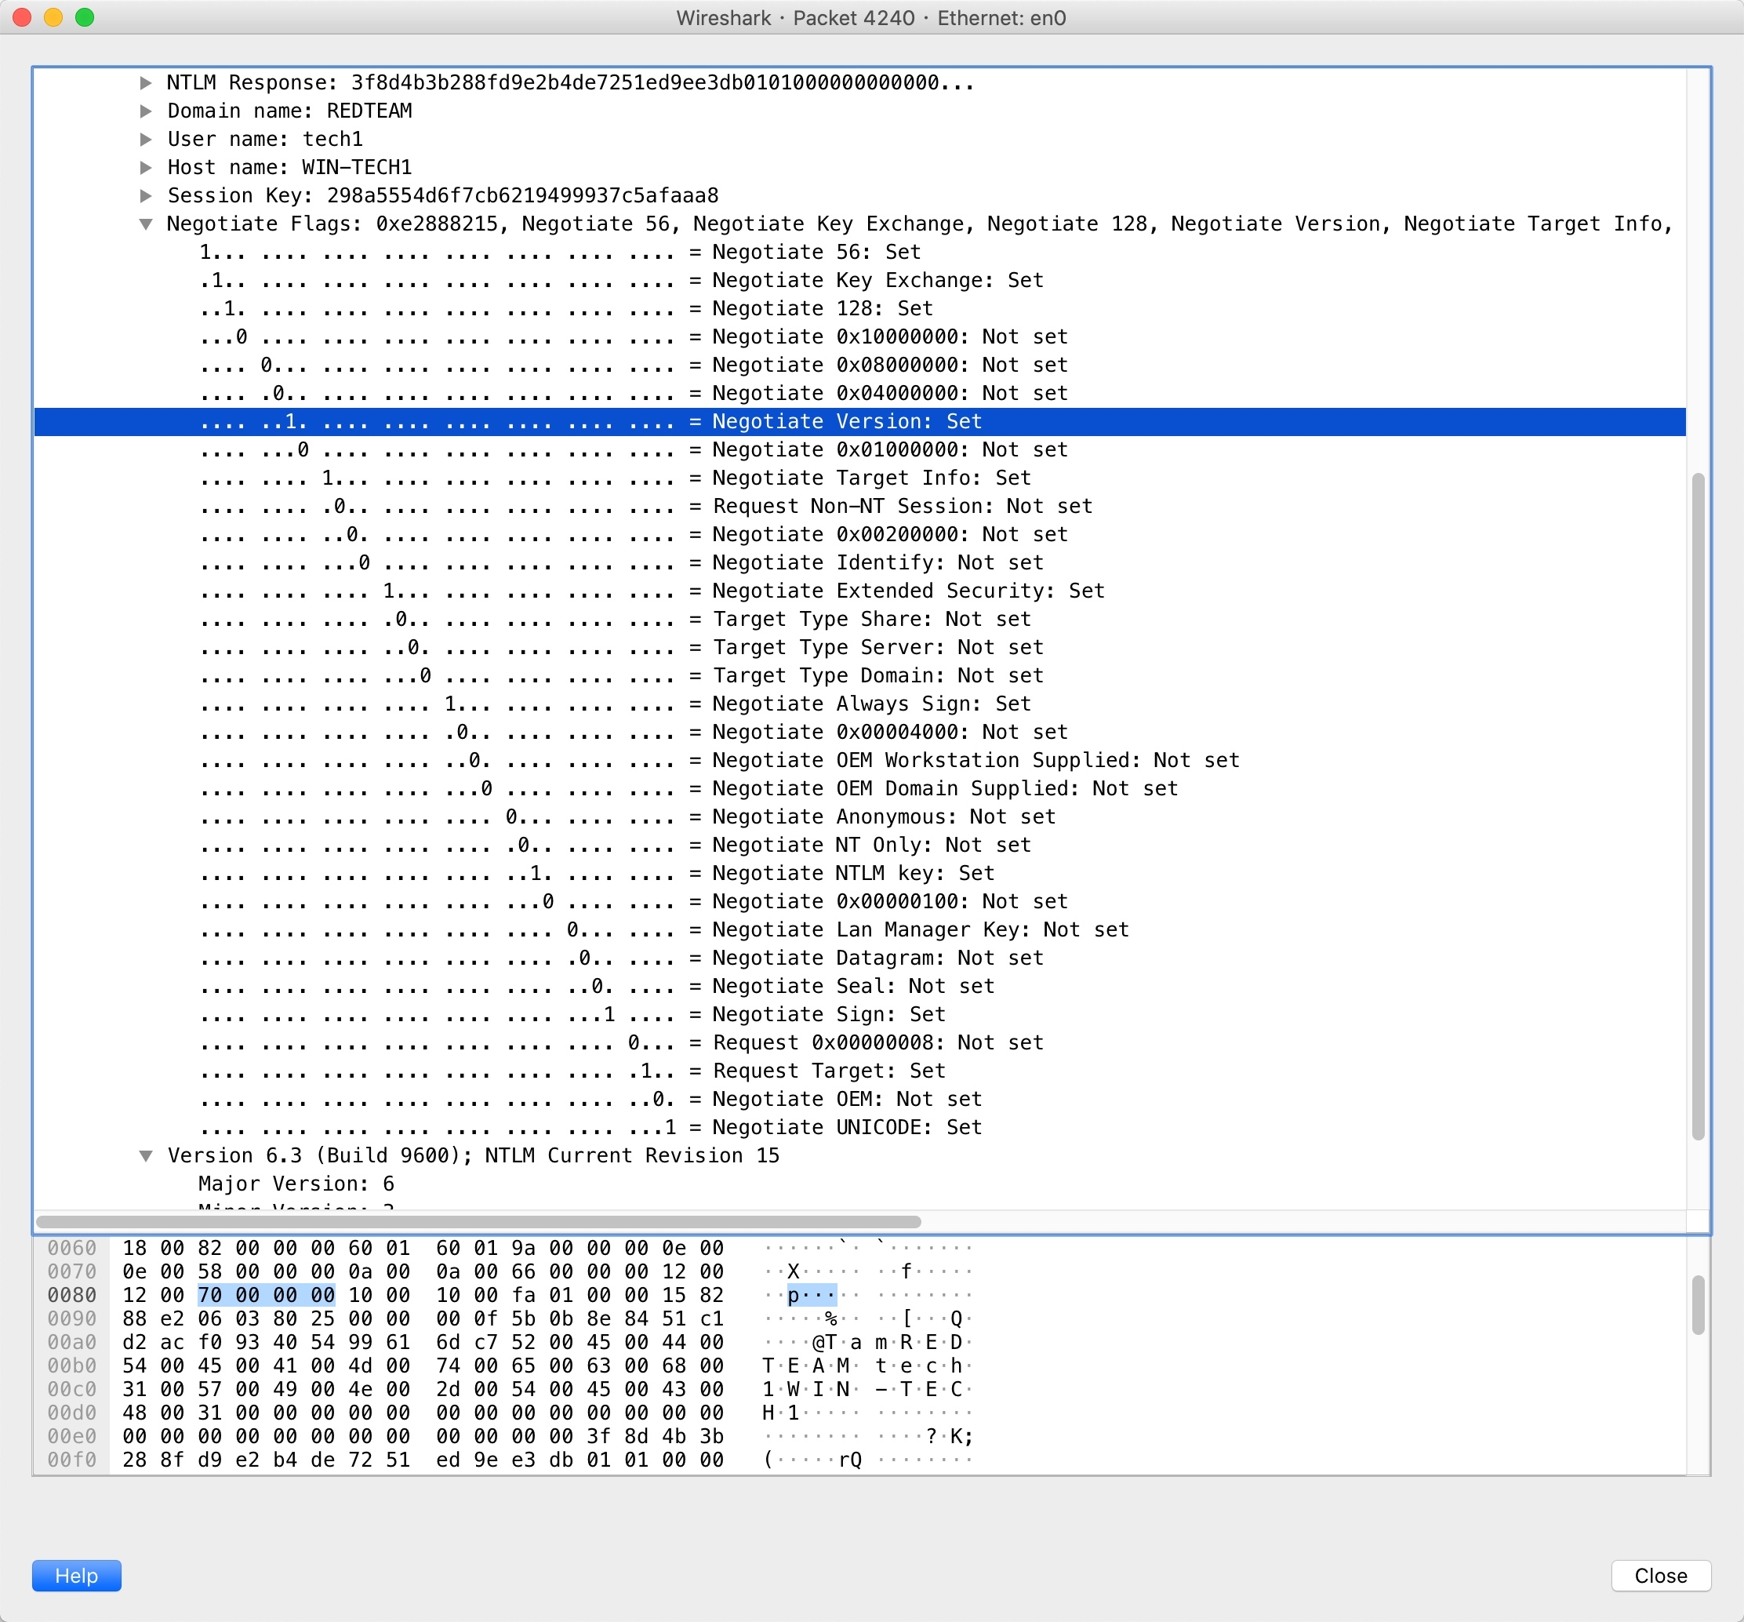Select Negotiate Extended Security: Set row
Screen dimensions: 1744x1622
click(x=907, y=591)
